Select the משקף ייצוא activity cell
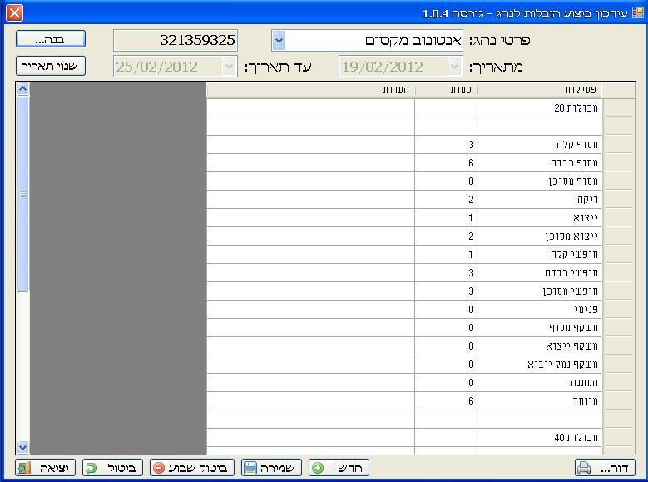This screenshot has width=648, height=482. coord(539,346)
